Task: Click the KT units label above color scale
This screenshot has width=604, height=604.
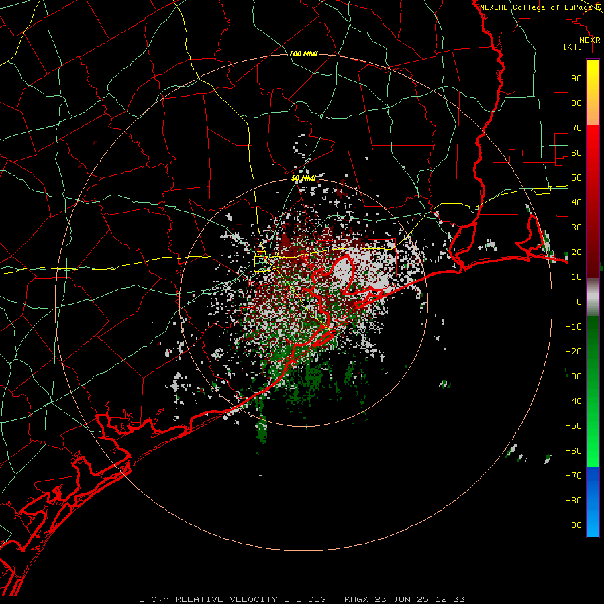Action: (573, 46)
